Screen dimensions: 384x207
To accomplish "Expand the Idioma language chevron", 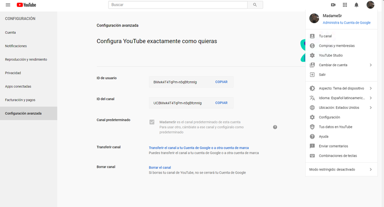I will tap(371, 98).
